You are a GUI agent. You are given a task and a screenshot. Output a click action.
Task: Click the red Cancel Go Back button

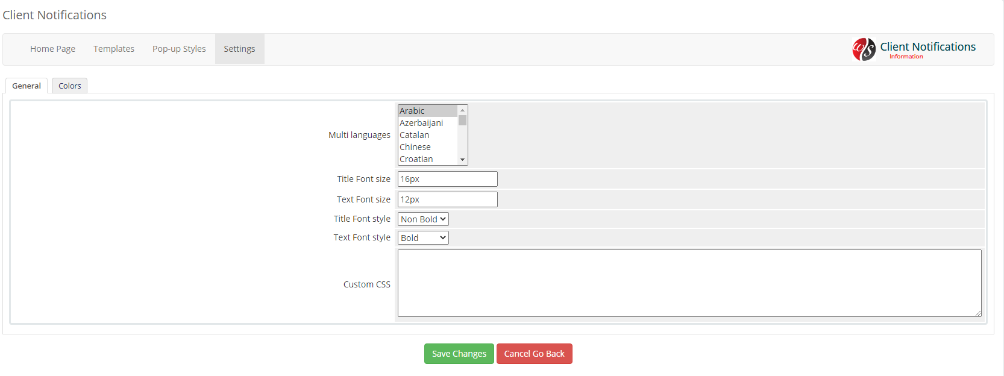coord(534,354)
